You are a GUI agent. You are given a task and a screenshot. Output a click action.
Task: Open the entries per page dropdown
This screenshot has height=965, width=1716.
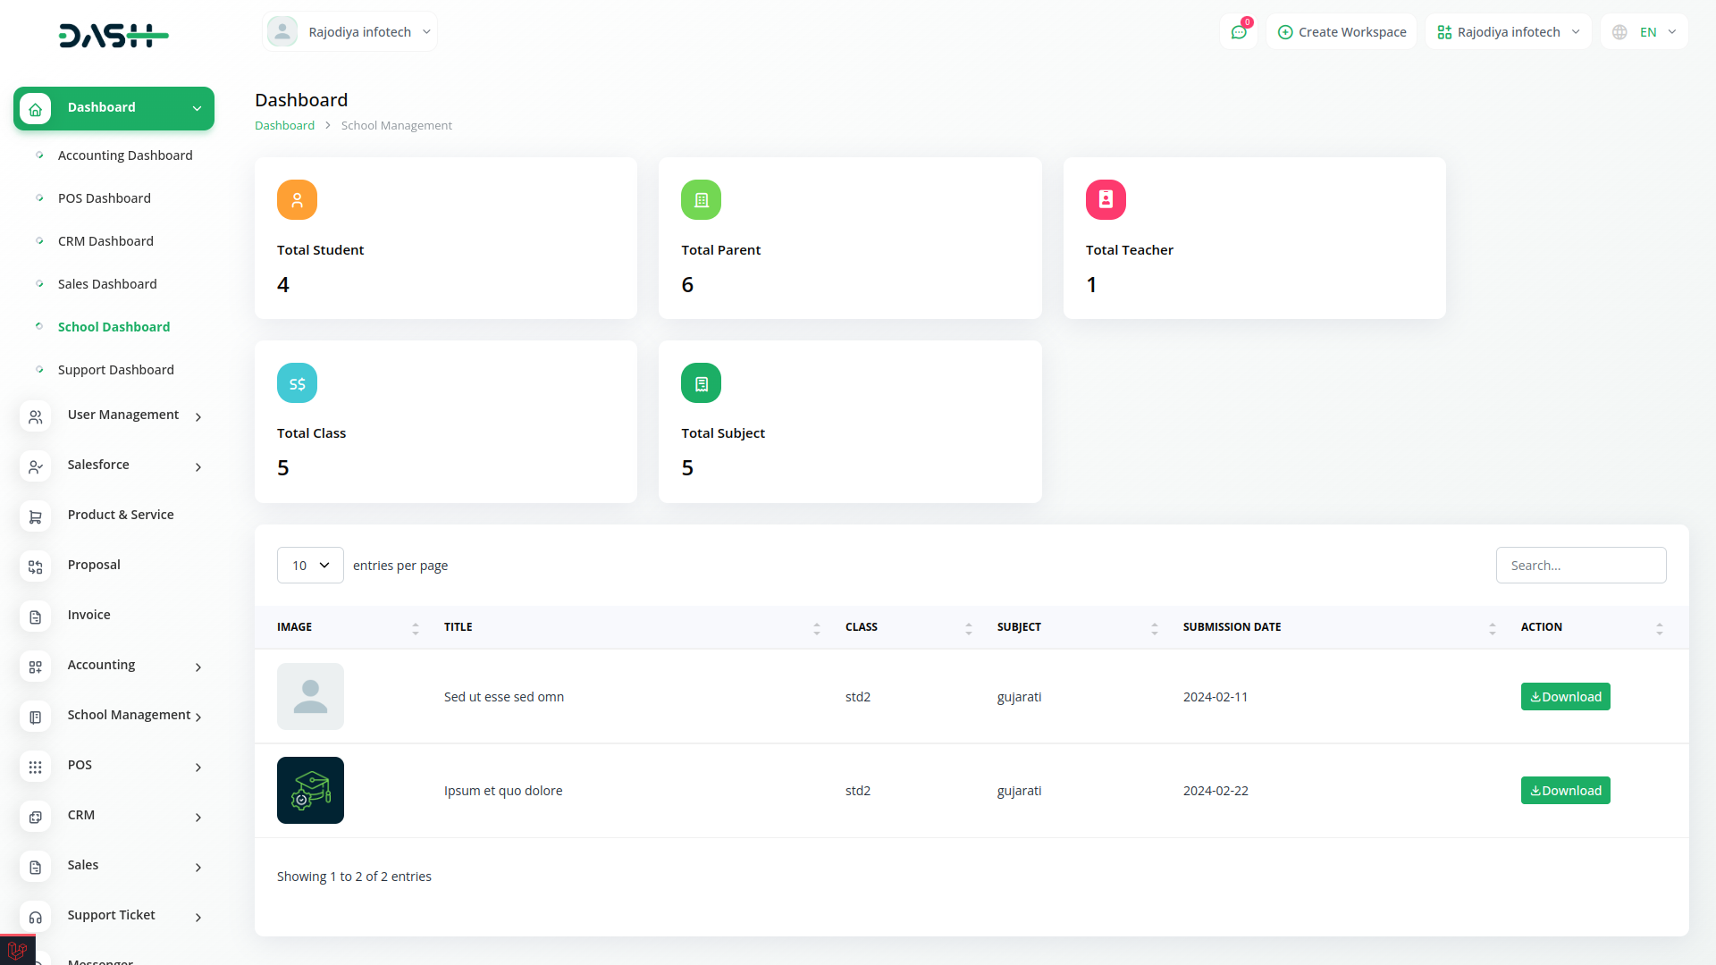point(310,566)
